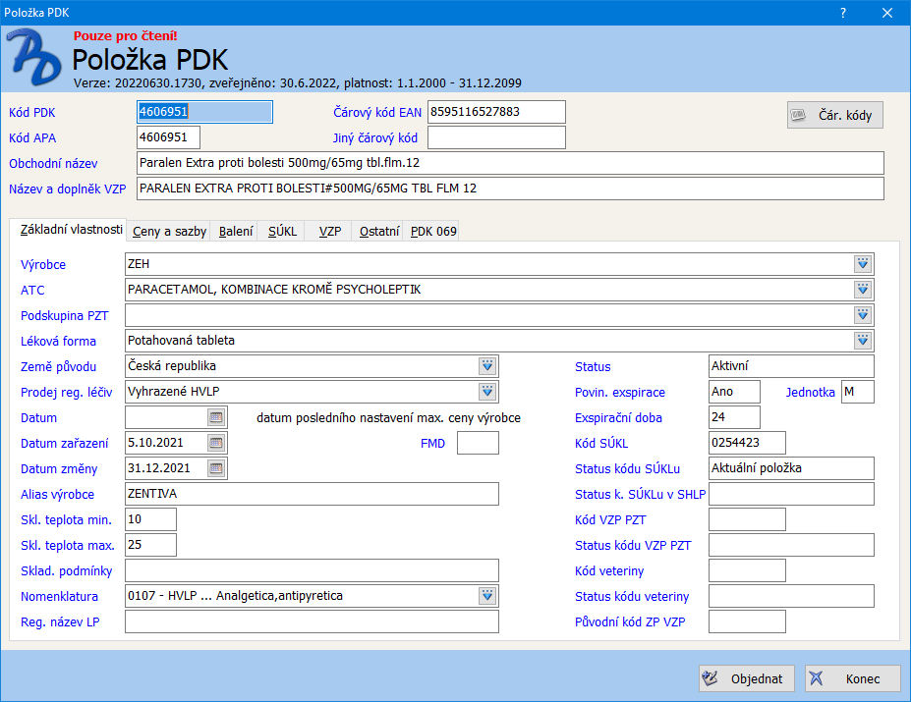Click the Konec button

click(853, 678)
